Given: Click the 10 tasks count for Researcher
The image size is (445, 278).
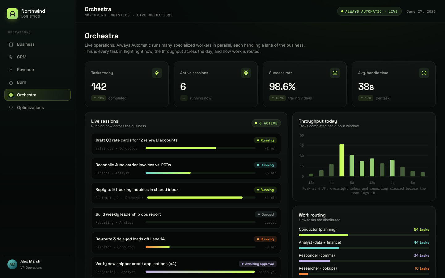Looking at the screenshot, I should pos(422,268).
